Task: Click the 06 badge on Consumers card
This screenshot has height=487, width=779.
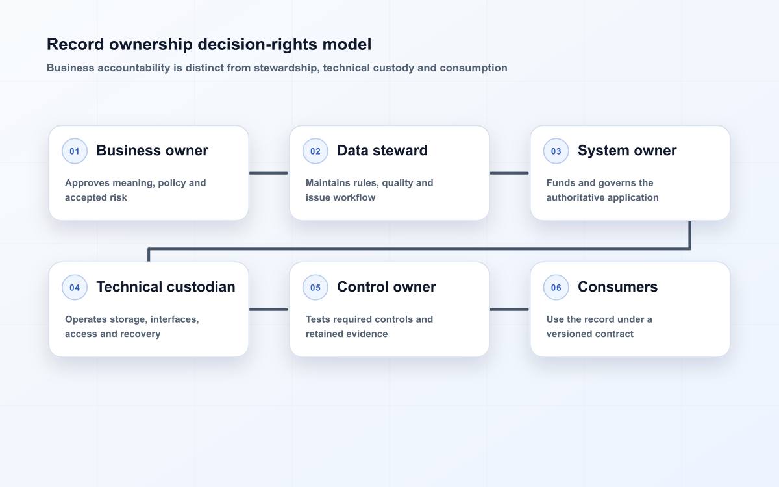Action: [556, 288]
